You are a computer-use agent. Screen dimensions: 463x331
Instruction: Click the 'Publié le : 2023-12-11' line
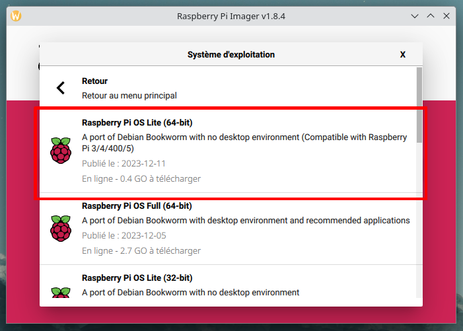(124, 163)
